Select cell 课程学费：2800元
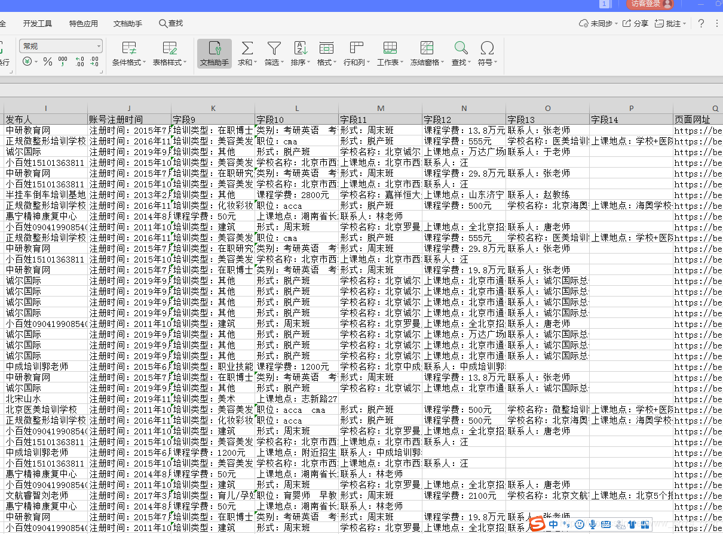Viewport: 723px width, 534px height. coord(297,195)
